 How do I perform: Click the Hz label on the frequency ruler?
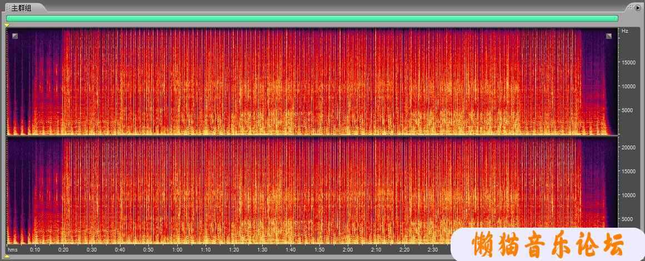point(625,31)
